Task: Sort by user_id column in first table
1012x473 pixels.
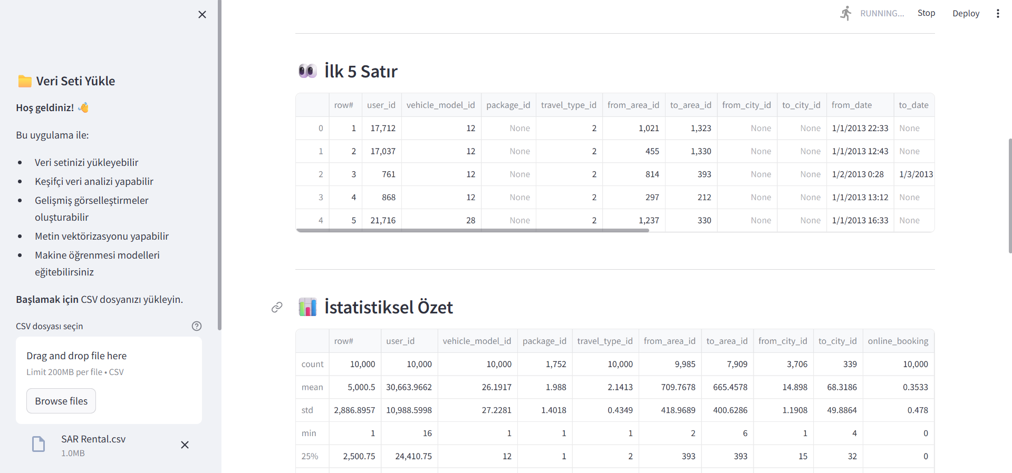Action: point(381,105)
